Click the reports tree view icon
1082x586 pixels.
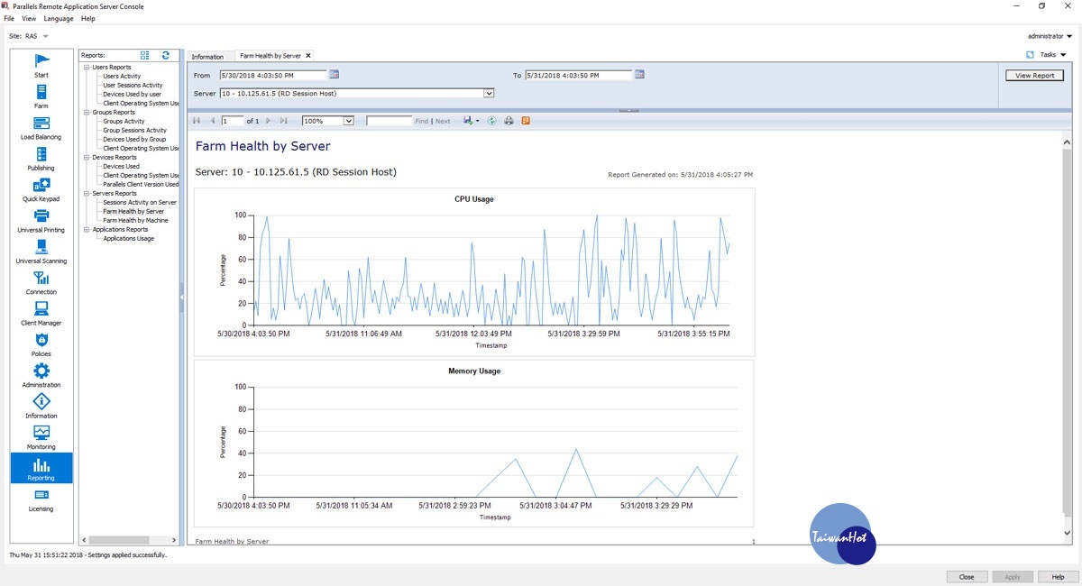click(x=145, y=55)
